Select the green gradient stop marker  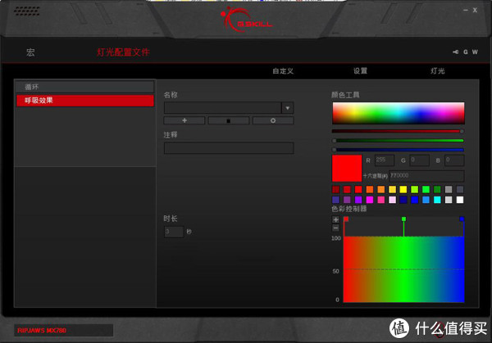pyautogui.click(x=403, y=219)
